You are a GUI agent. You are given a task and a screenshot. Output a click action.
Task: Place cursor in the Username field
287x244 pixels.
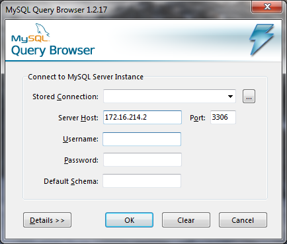(142, 139)
